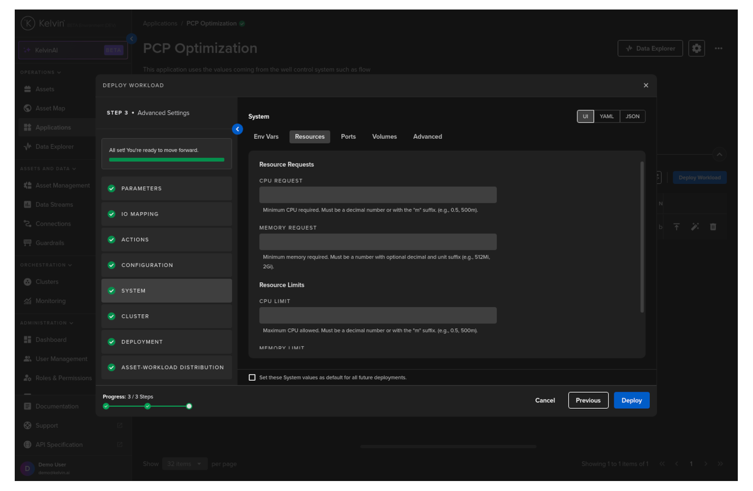Open the Volumes tab
753x491 pixels.
pyautogui.click(x=384, y=137)
